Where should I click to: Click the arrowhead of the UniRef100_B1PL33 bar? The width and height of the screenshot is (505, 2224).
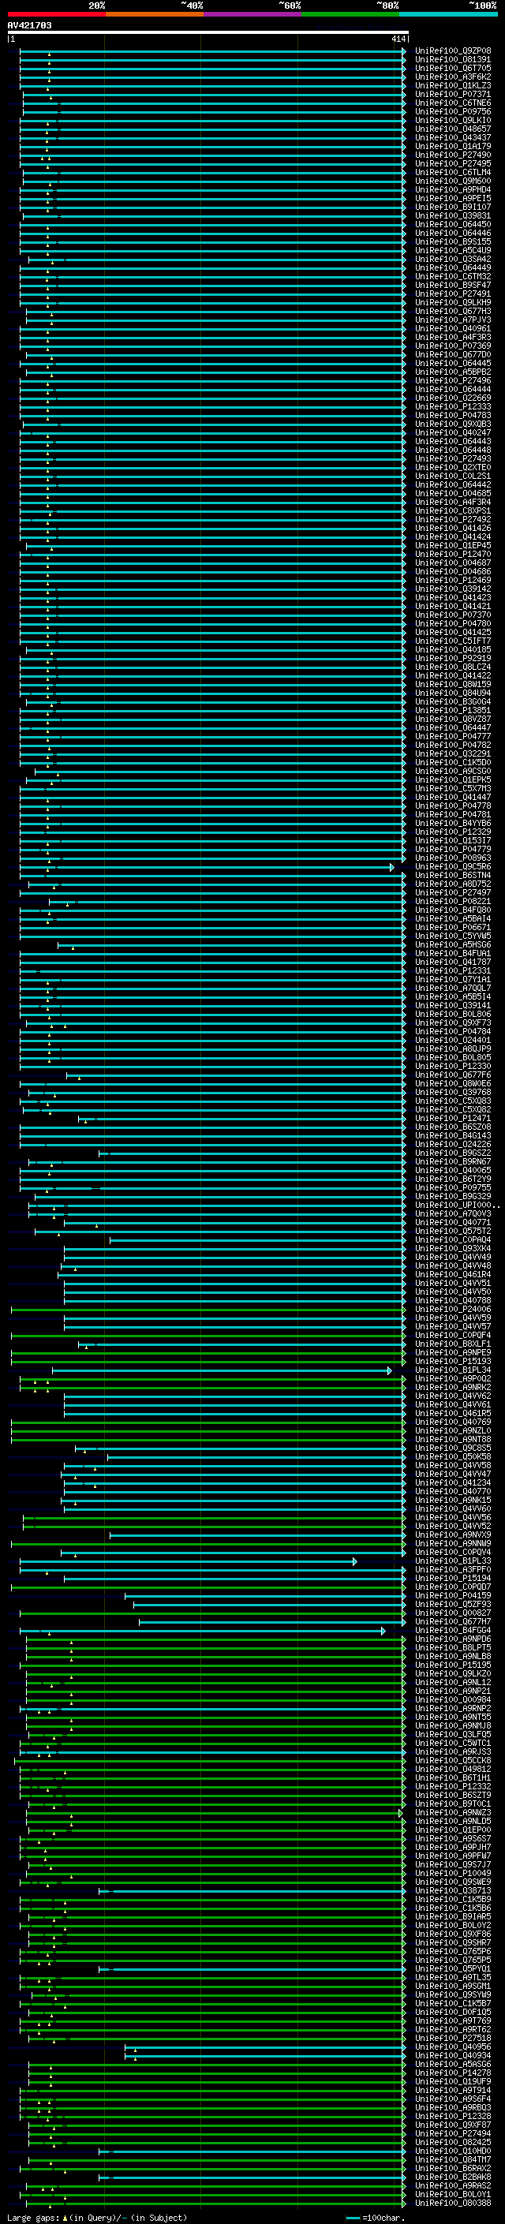pos(354,1562)
